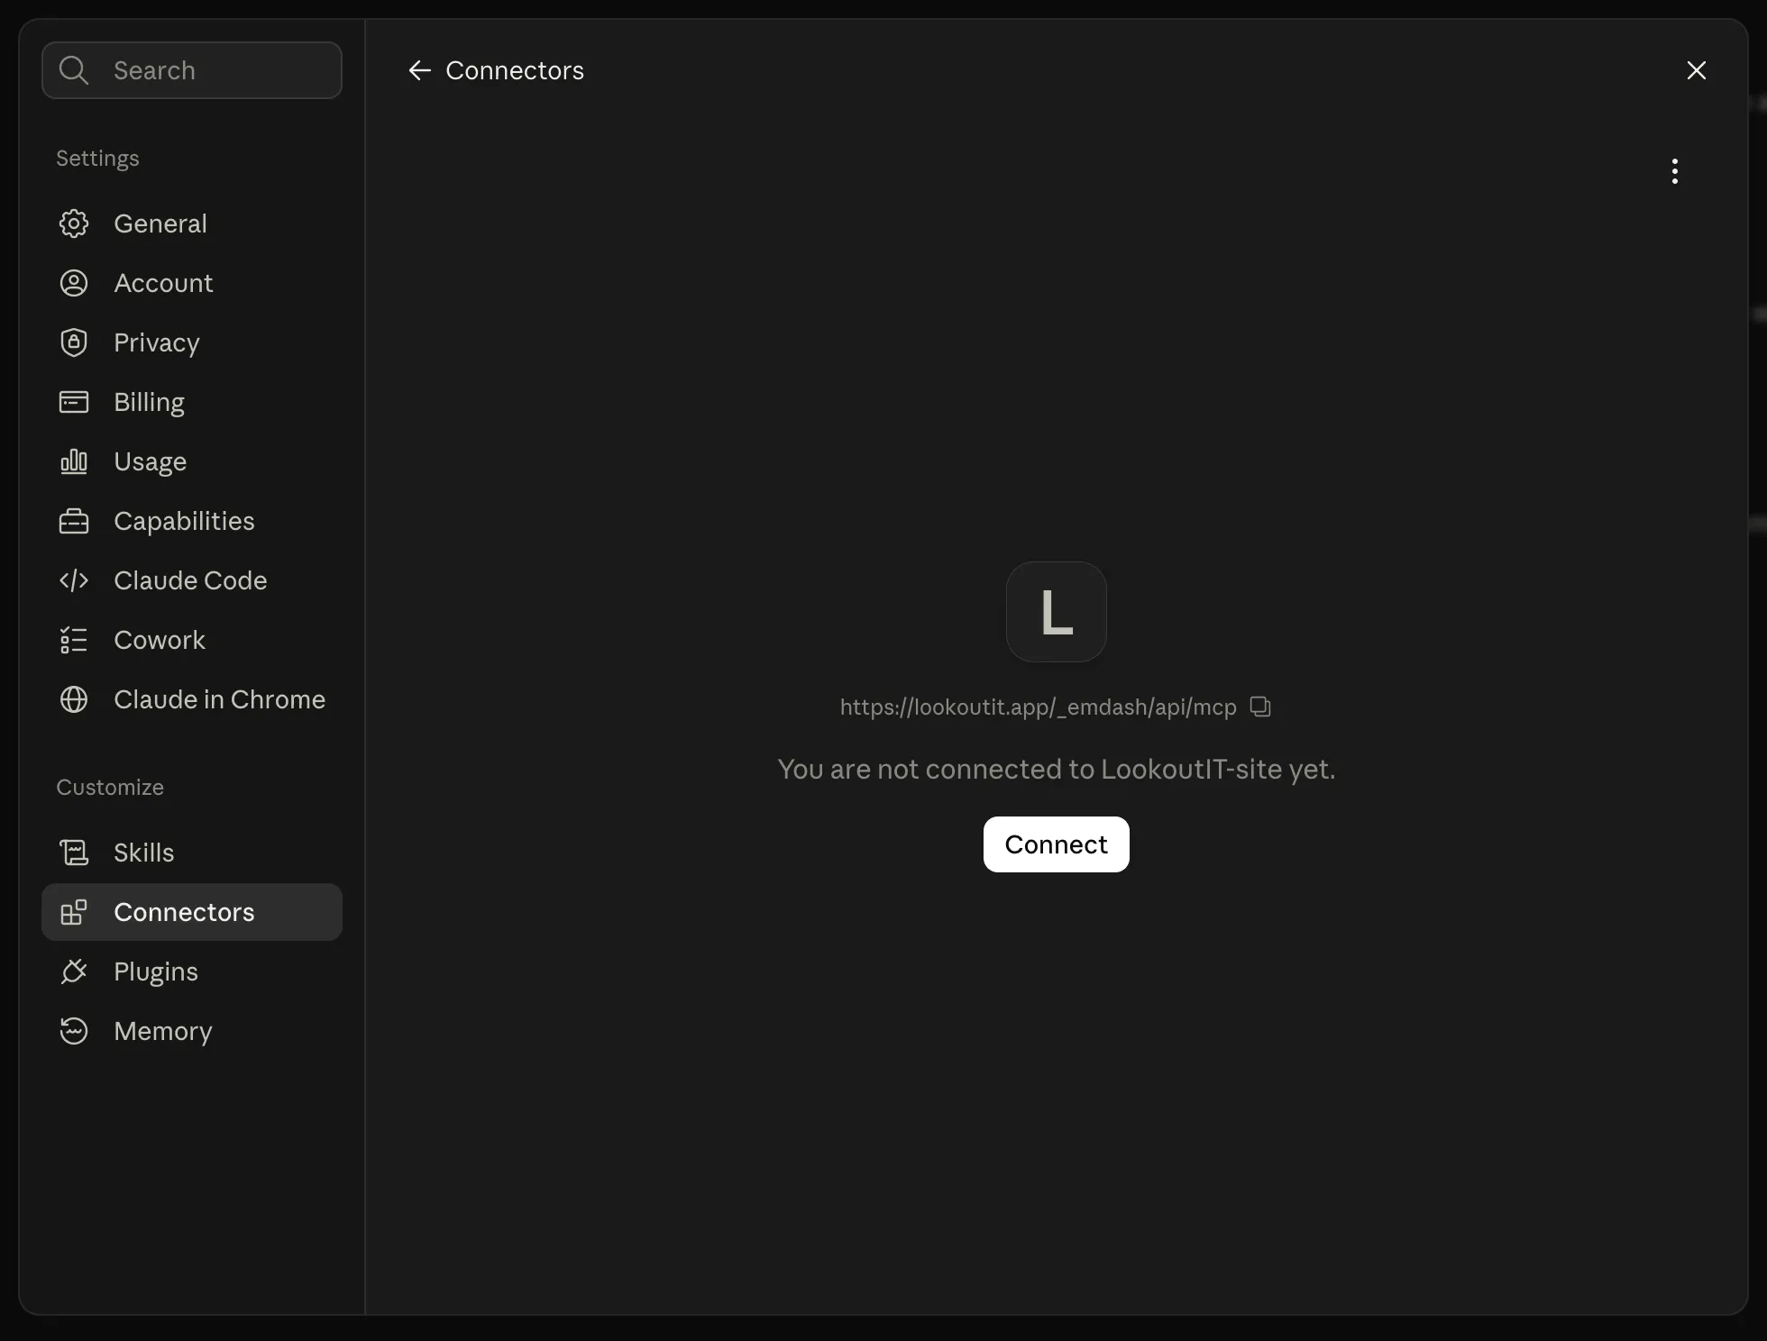Click the lookoutit.app MCP URL text
Image resolution: width=1767 pixels, height=1341 pixels.
point(1038,707)
